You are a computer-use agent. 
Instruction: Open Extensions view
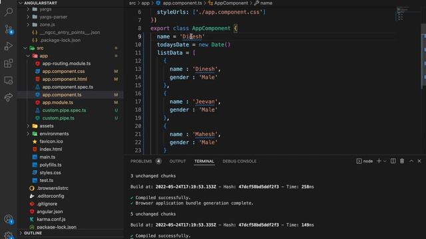pos(9,64)
